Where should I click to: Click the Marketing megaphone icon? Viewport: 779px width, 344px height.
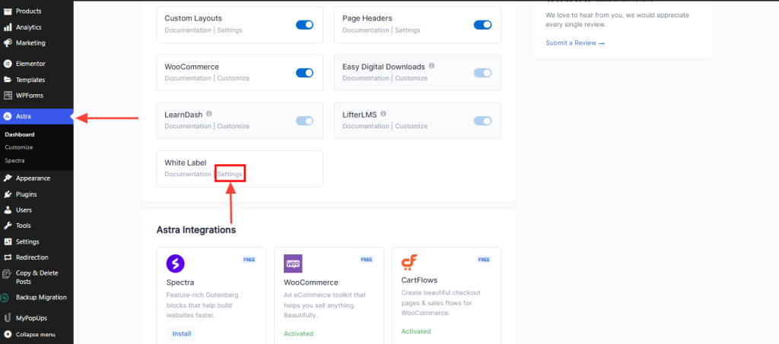pyautogui.click(x=8, y=43)
